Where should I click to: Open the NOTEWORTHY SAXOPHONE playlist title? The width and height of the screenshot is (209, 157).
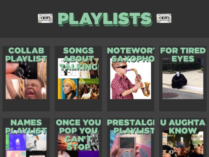131,55
